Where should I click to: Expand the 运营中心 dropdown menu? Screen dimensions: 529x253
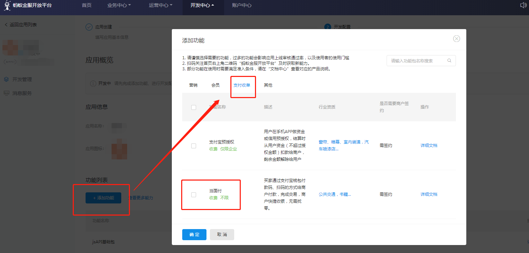point(161,6)
